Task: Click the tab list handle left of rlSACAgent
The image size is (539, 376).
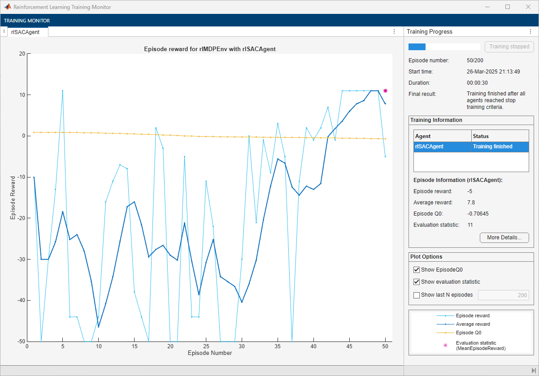Action: click(x=4, y=31)
